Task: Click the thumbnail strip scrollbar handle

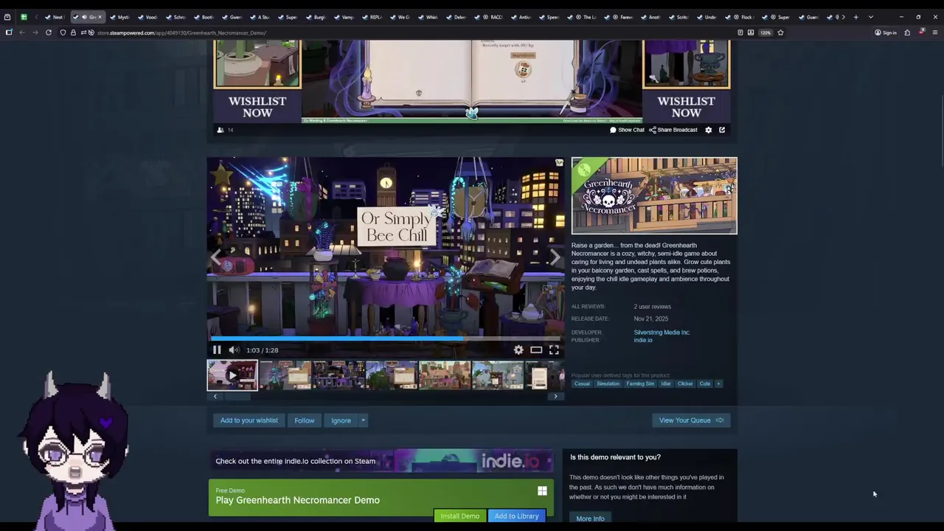Action: pos(237,396)
